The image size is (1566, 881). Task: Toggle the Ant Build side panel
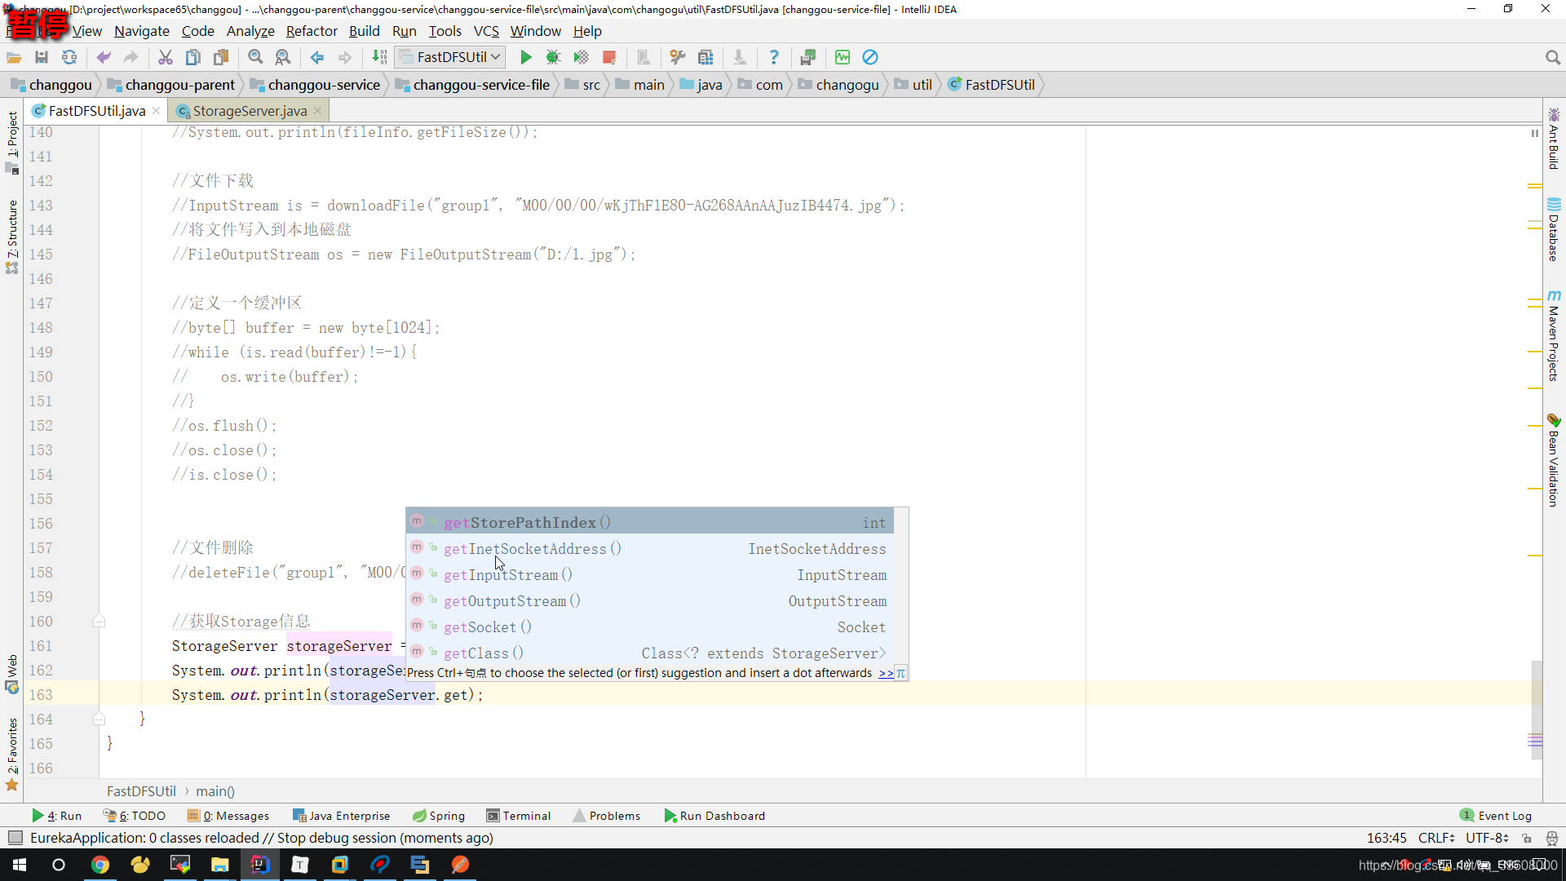click(1554, 139)
